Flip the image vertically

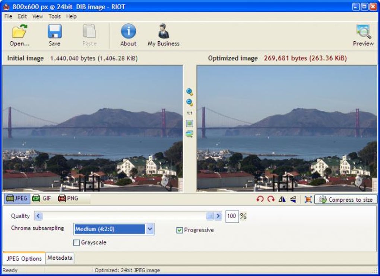click(293, 199)
